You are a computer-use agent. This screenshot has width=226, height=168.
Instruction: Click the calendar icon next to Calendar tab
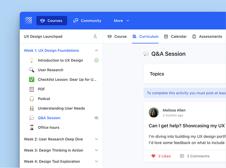click(x=166, y=36)
